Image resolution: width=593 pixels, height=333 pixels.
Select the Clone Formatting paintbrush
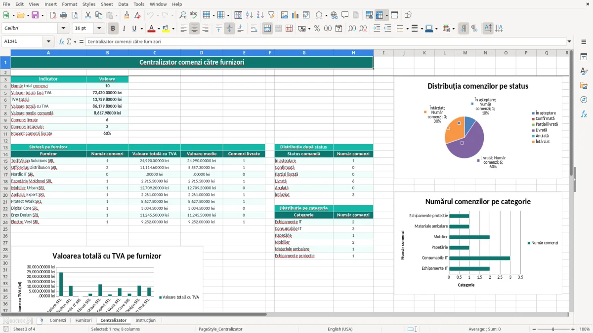(127, 15)
